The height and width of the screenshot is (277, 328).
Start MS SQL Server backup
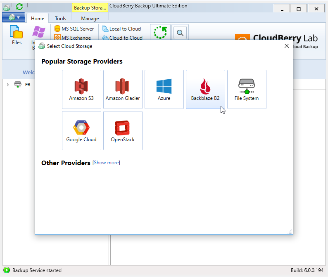click(74, 28)
